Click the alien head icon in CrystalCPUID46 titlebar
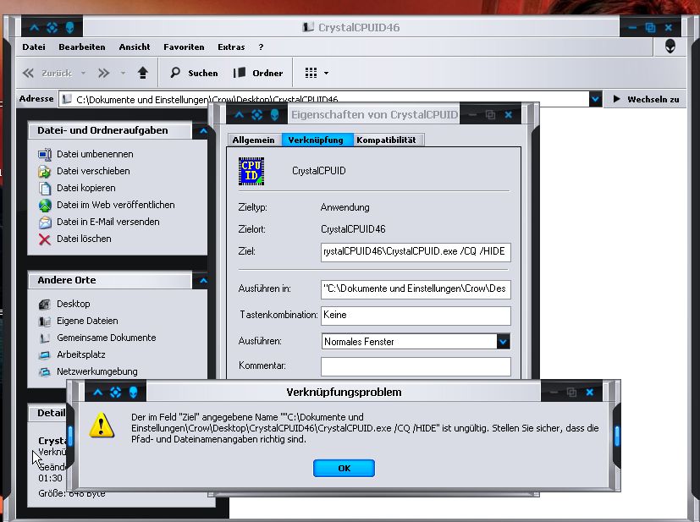The height and width of the screenshot is (522, 700). 69,28
